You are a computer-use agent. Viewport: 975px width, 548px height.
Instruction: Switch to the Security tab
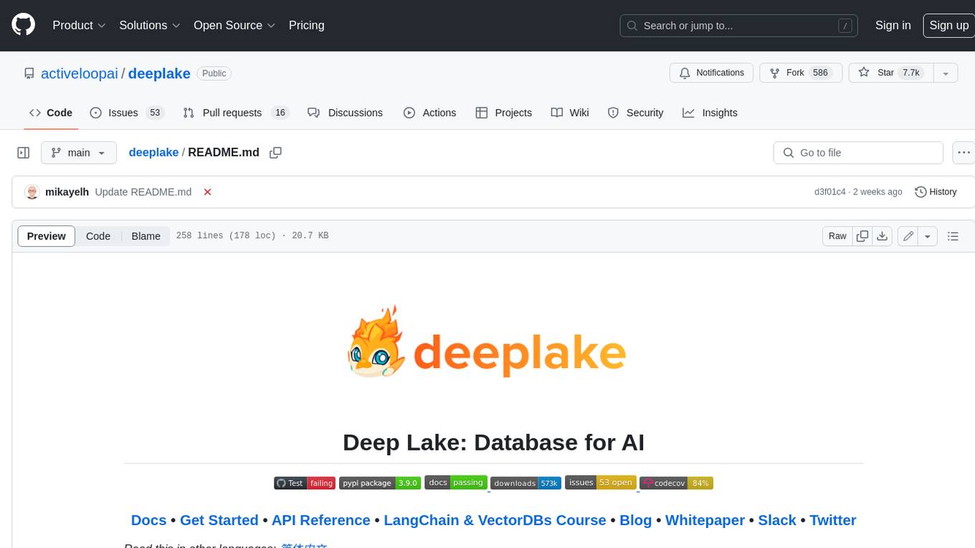point(635,113)
